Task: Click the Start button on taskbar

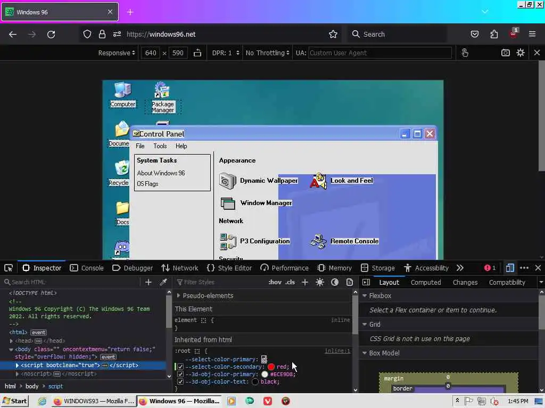Action: [x=14, y=401]
